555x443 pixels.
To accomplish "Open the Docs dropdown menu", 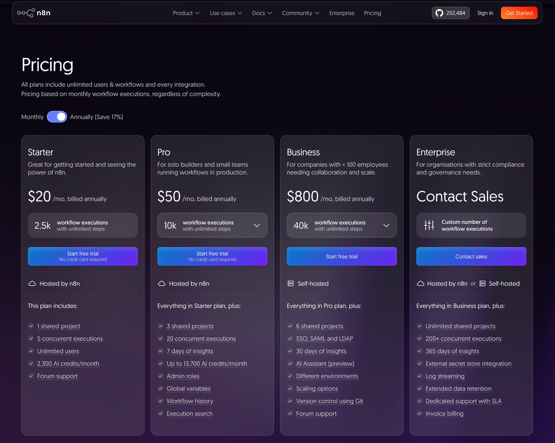I will coord(262,13).
